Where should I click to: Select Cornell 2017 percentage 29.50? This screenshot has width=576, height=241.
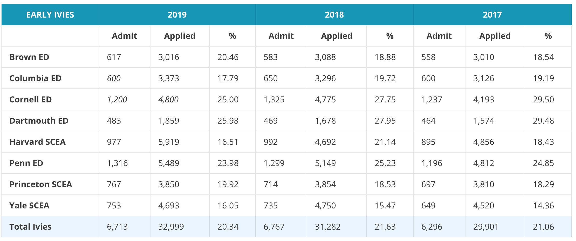coord(543,100)
